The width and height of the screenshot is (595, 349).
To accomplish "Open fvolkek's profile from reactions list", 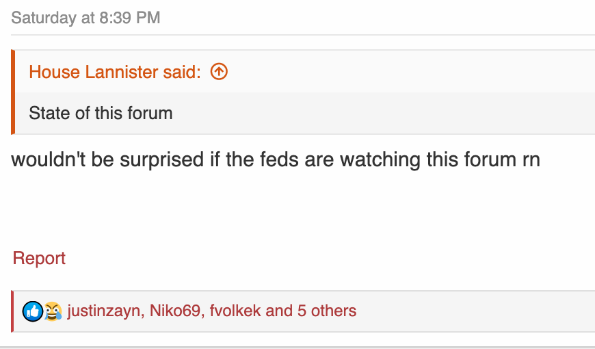I will click(x=235, y=311).
